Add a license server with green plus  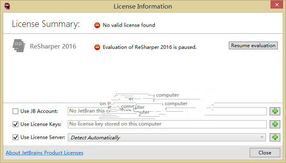pyautogui.click(x=275, y=137)
